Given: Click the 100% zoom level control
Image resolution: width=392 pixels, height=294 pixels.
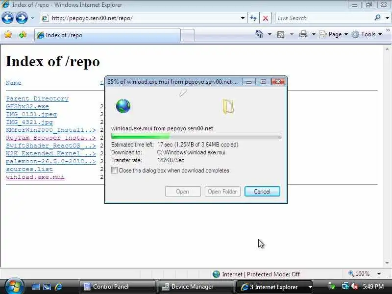Looking at the screenshot, I should coord(359,274).
